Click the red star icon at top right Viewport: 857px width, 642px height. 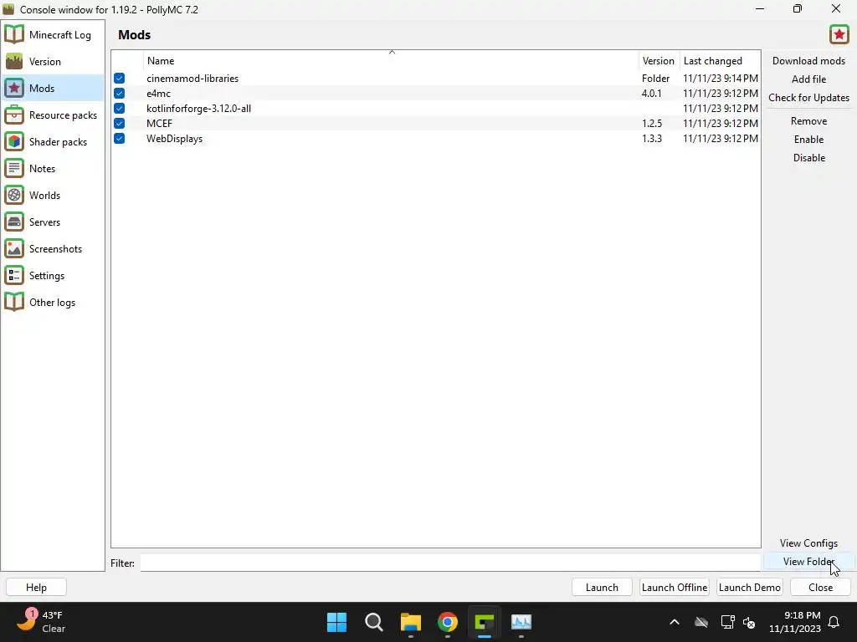pos(839,34)
